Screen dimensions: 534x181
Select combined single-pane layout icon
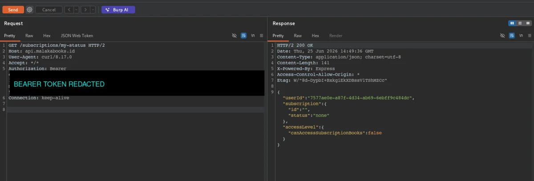(527, 23)
